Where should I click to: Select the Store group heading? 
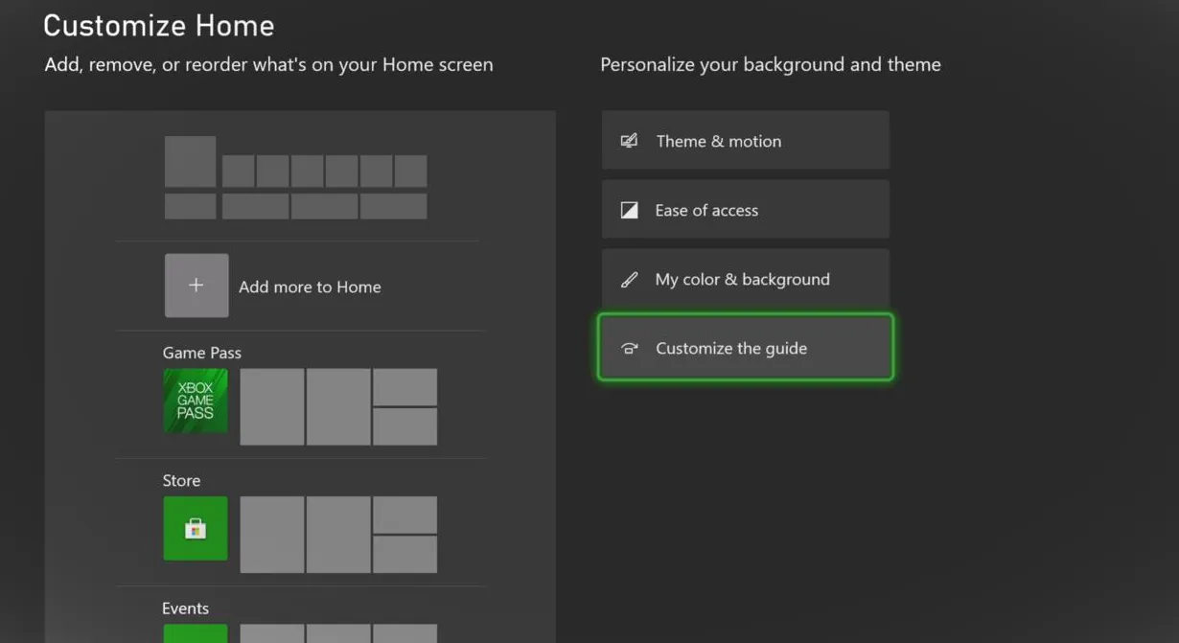coord(181,480)
